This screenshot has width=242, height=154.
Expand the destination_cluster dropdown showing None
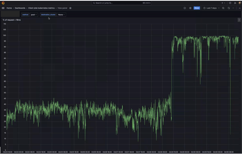pyautogui.click(x=61, y=15)
